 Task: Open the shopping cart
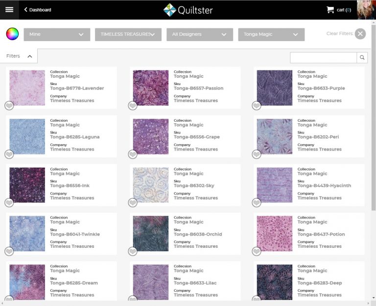(339, 10)
